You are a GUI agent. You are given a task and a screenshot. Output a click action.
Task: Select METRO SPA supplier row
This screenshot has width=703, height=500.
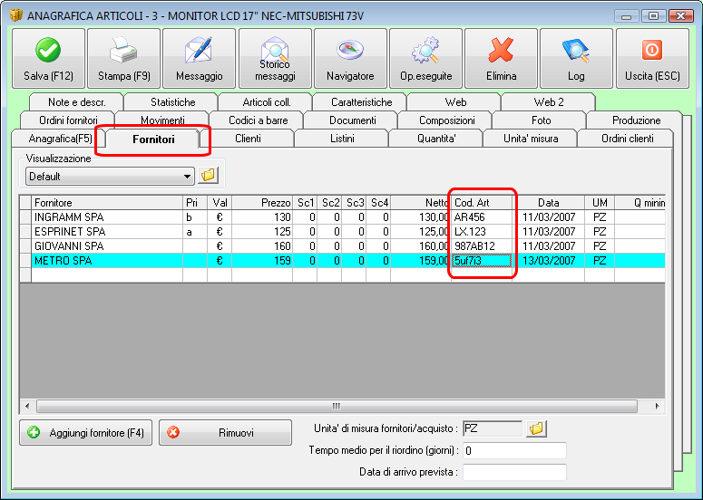pos(343,261)
